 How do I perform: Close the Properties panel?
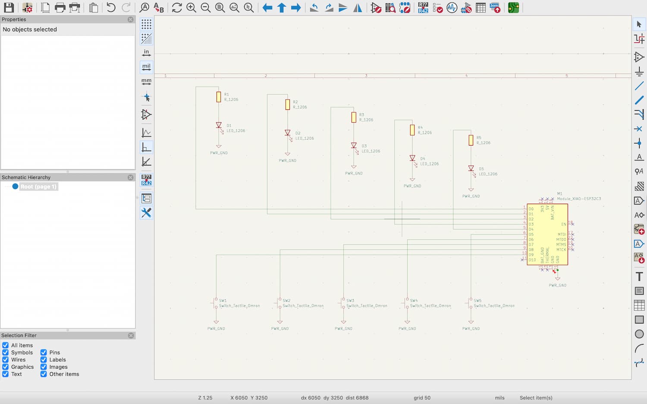(x=131, y=19)
